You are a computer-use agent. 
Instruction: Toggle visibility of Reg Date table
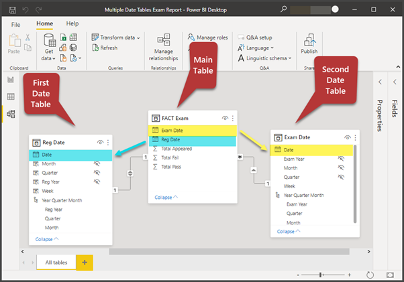click(x=100, y=143)
